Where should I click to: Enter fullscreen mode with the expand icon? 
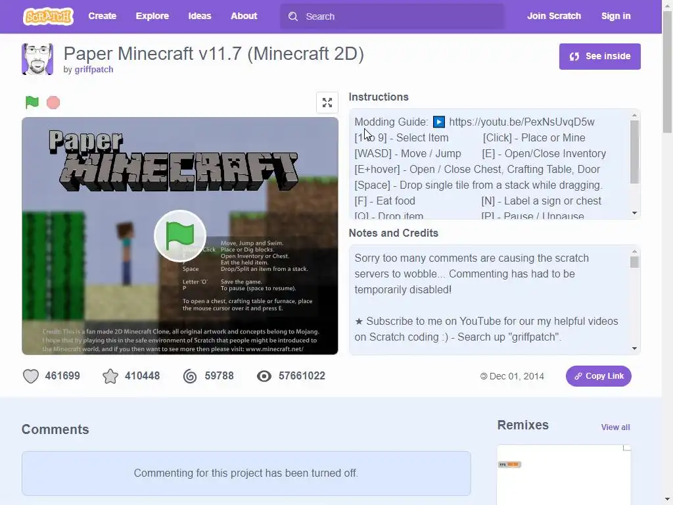[x=327, y=103]
